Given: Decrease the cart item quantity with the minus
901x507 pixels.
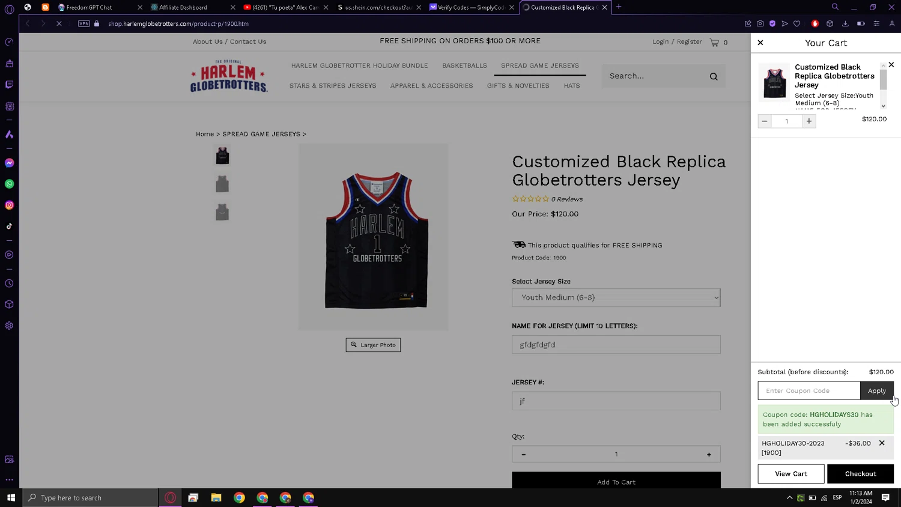Looking at the screenshot, I should [x=765, y=121].
